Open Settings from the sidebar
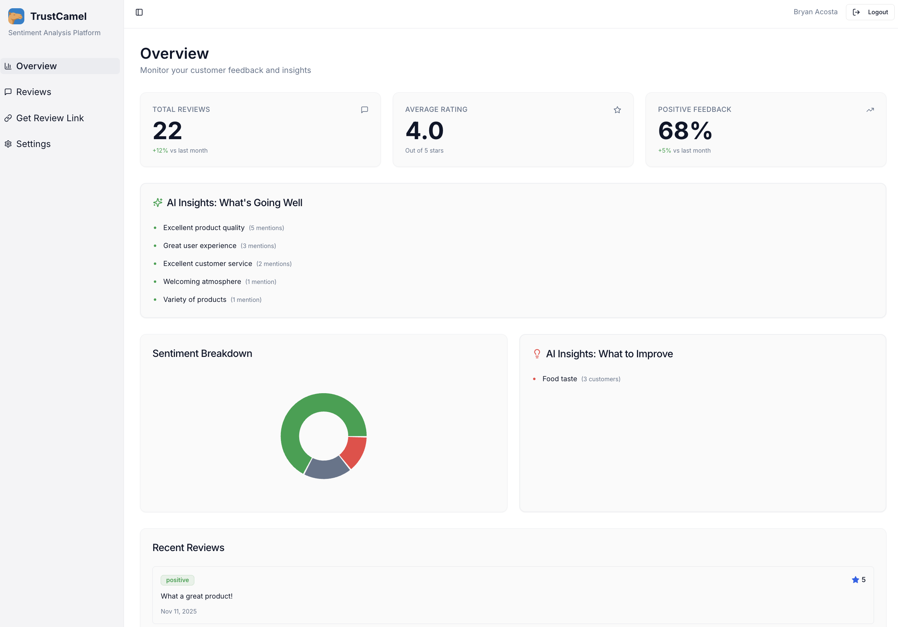The height and width of the screenshot is (627, 898). (33, 144)
